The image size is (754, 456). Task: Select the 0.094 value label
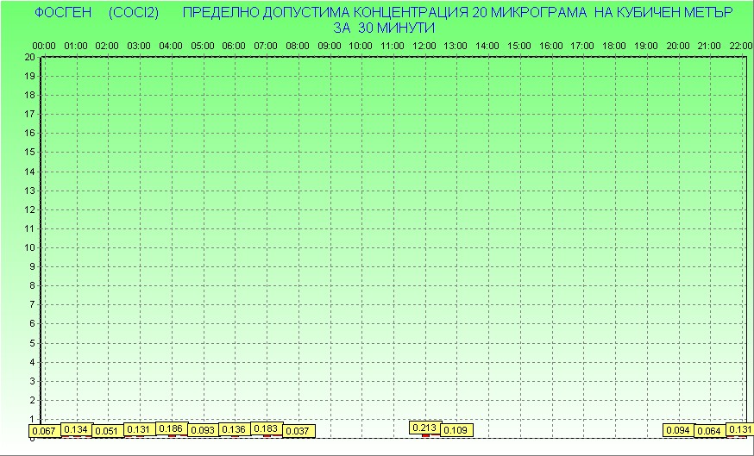point(679,430)
